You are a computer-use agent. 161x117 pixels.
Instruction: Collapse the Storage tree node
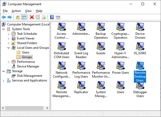(x=4, y=71)
